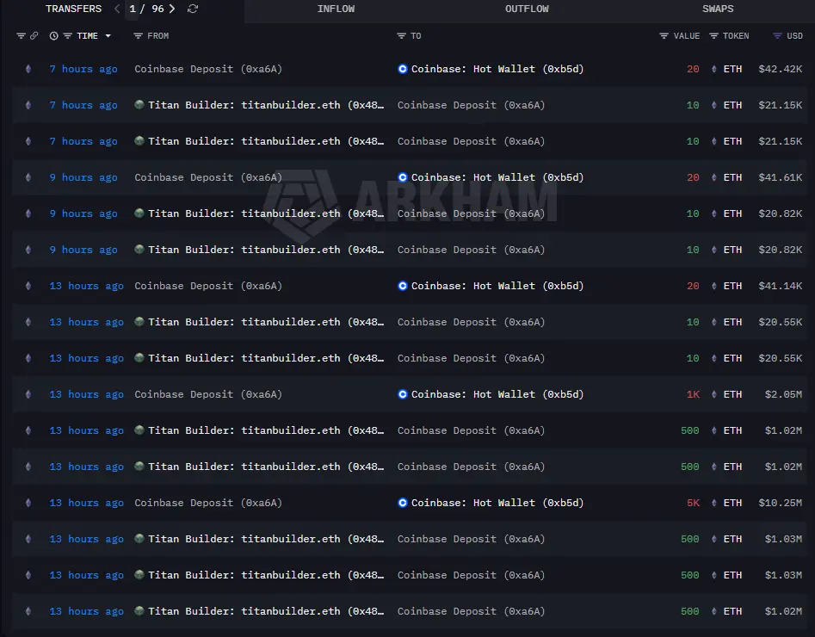The width and height of the screenshot is (815, 637).
Task: Open the SWAPS tab
Action: tap(718, 9)
